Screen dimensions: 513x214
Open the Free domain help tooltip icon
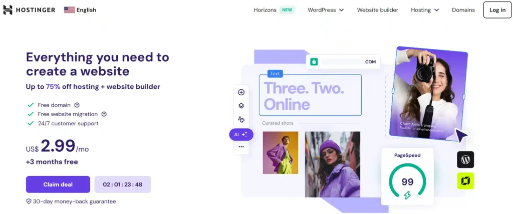pos(77,105)
